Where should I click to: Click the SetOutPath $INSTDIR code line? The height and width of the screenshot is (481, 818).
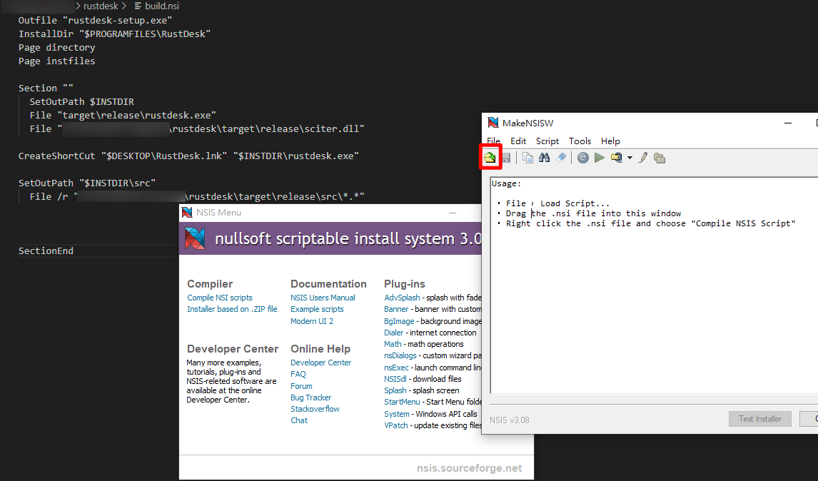tap(82, 102)
